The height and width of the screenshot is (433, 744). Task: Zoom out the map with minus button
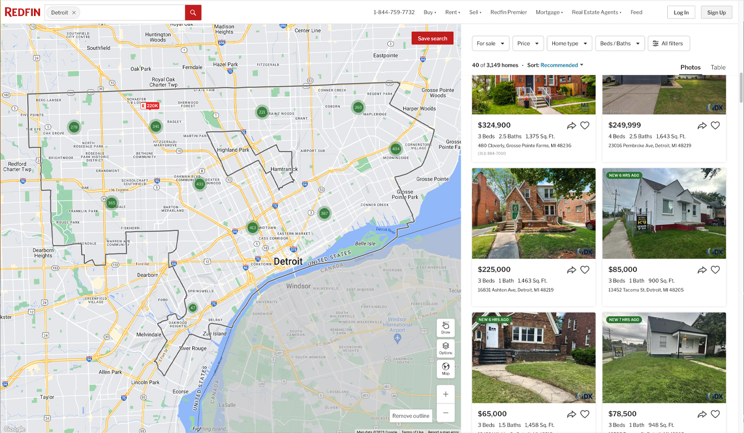[x=446, y=412]
